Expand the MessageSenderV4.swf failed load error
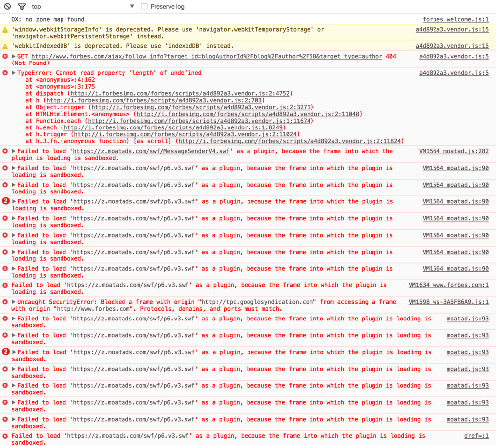 [x=14, y=151]
